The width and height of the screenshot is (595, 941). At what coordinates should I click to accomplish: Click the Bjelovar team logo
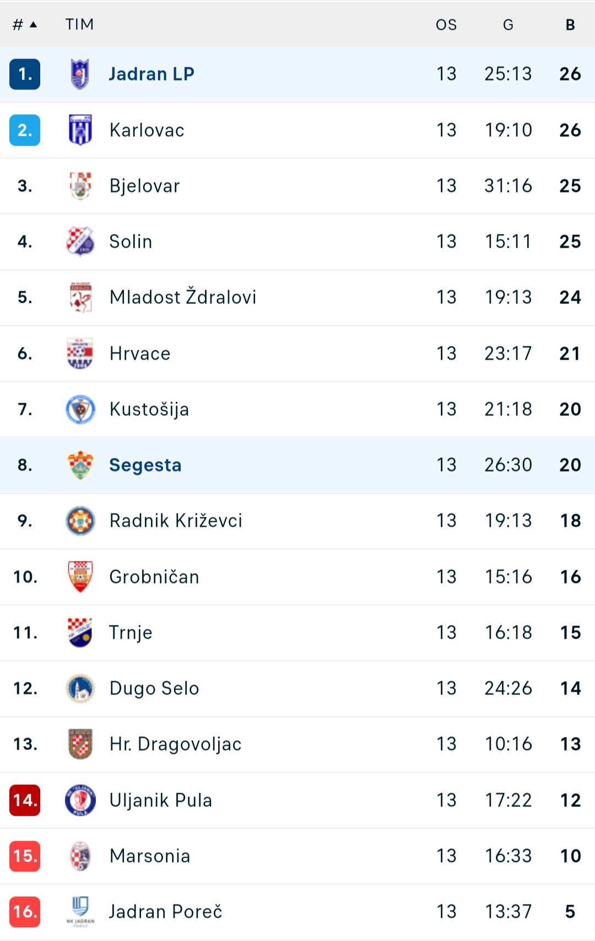pos(80,186)
